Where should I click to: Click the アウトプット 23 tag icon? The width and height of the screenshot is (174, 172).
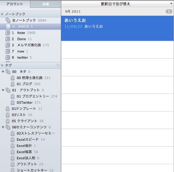[13, 164]
